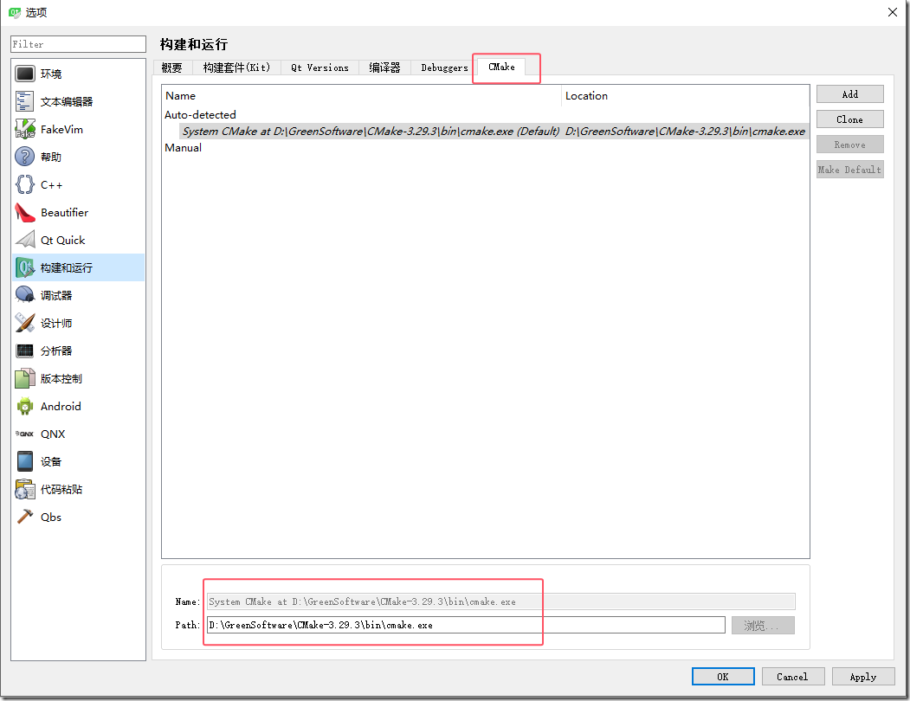
Task: Select the 版本控制 version control icon
Action: tap(25, 378)
